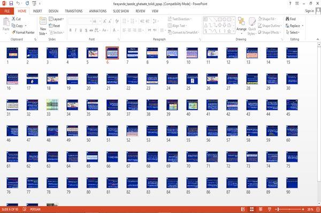Open the TRANSITIONS tab

coord(74,11)
